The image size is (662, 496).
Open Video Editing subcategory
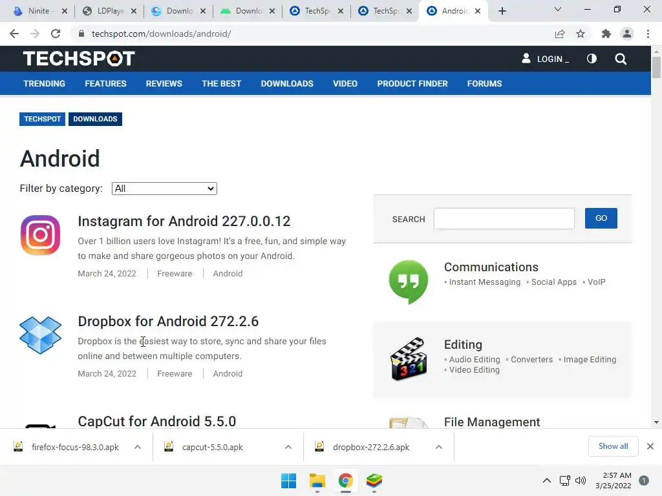474,369
